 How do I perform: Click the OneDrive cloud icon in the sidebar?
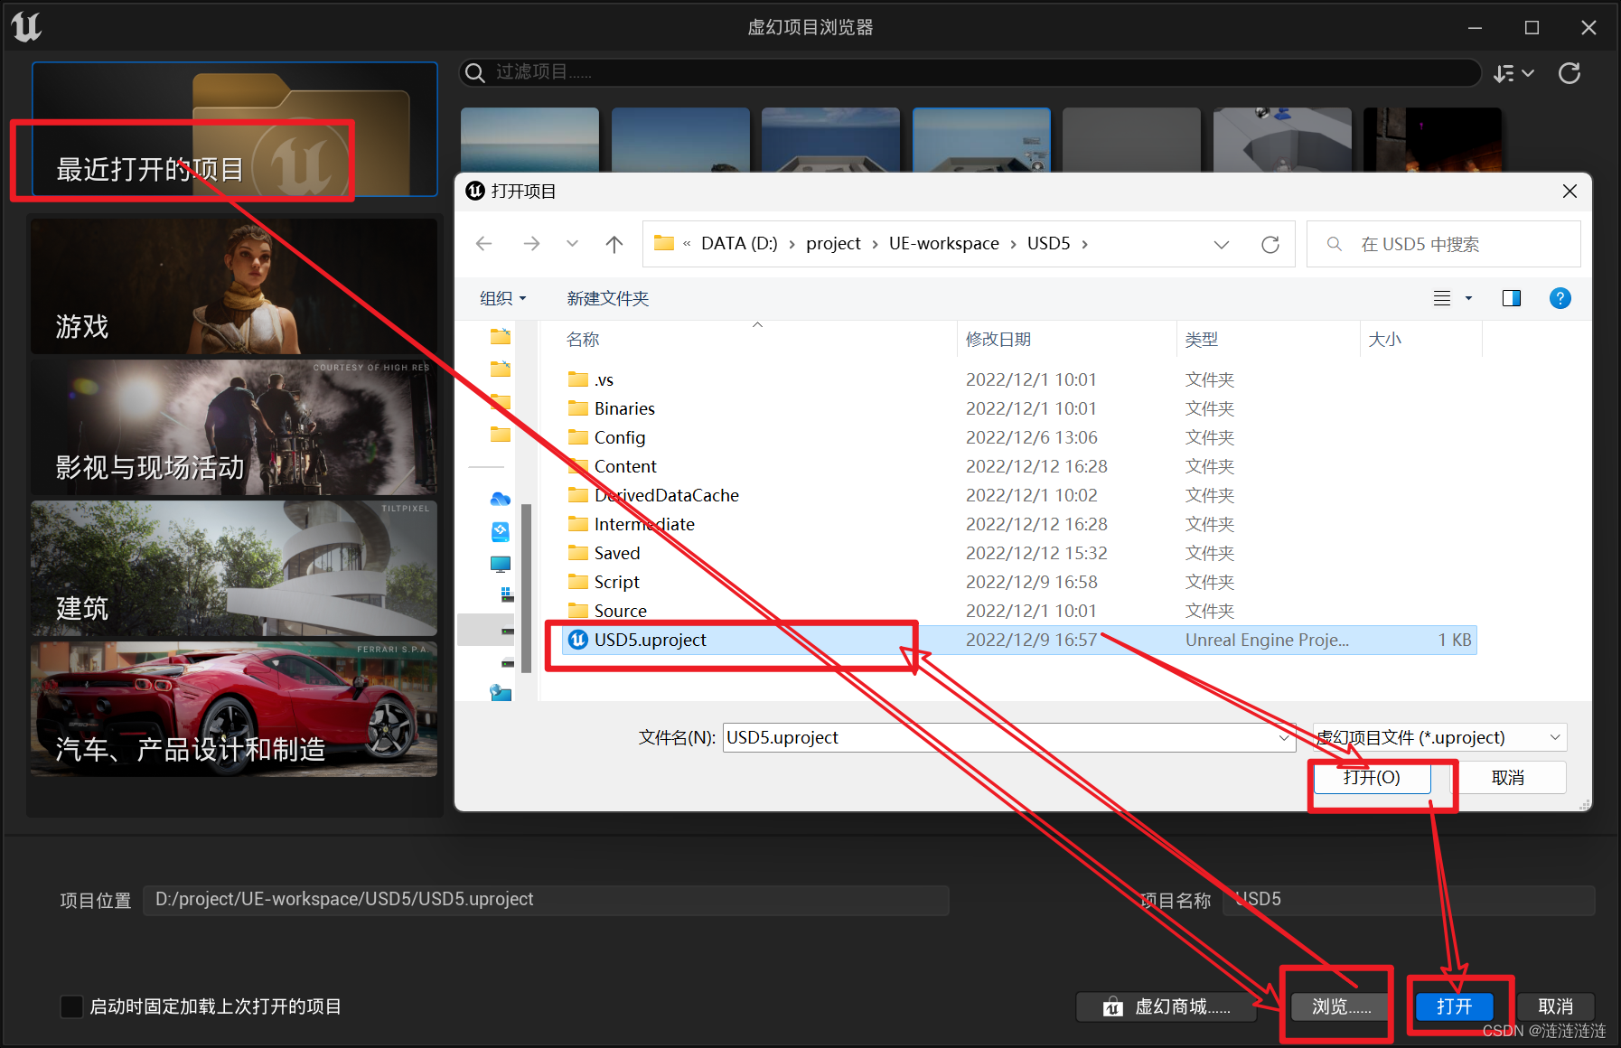point(500,499)
